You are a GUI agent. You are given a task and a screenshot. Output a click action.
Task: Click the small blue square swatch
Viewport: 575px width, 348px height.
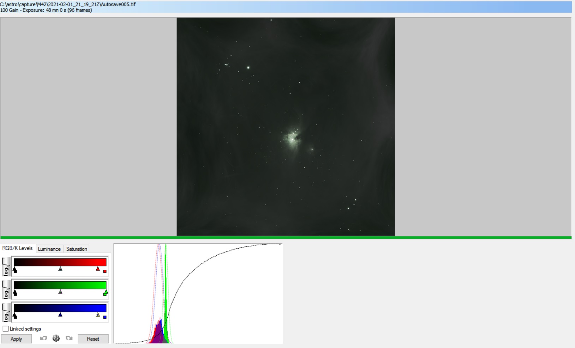pos(105,317)
